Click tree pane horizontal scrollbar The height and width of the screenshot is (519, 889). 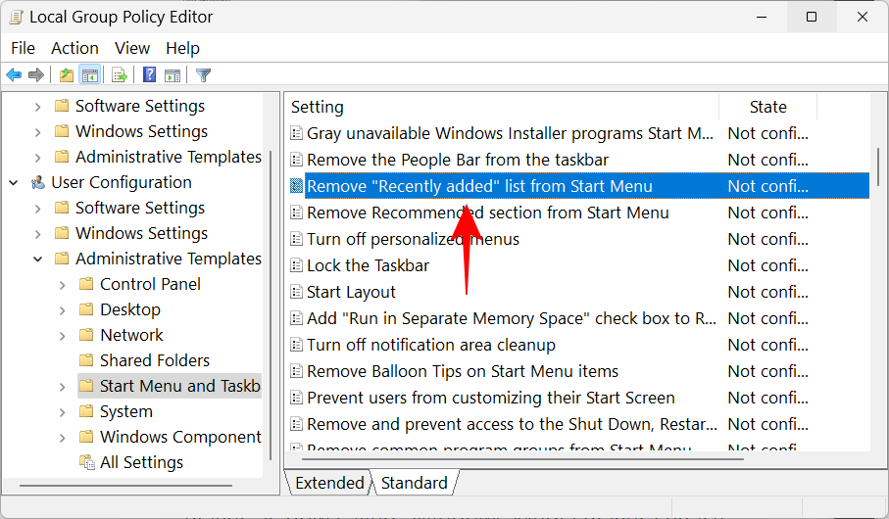[125, 486]
